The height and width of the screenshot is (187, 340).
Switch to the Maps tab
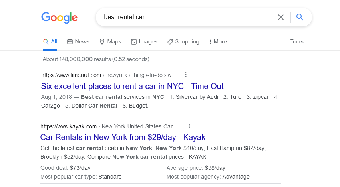click(114, 42)
